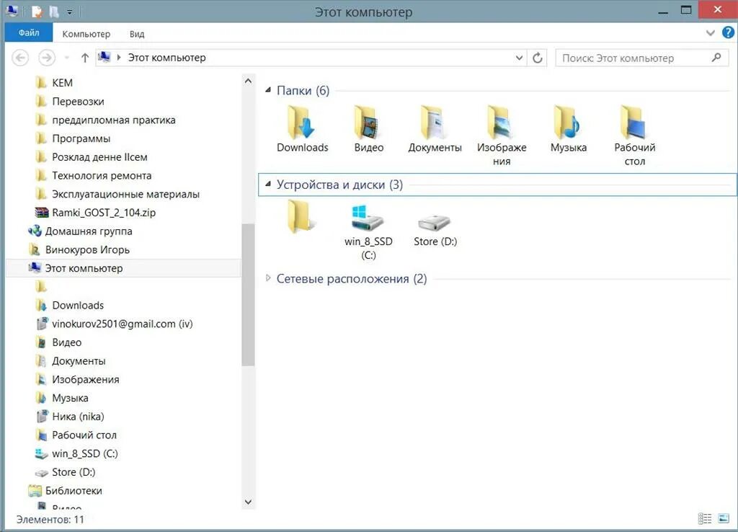Click the Properties icon in quick access toolbar

[x=36, y=11]
